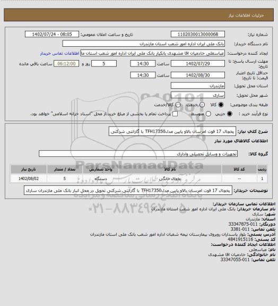Click the جزئیات اطلاعات نیاز header title

pos(246,15)
